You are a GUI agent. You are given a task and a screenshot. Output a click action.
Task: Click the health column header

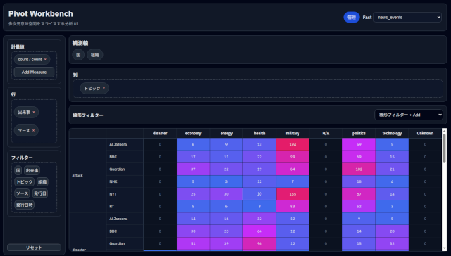pyautogui.click(x=259, y=133)
